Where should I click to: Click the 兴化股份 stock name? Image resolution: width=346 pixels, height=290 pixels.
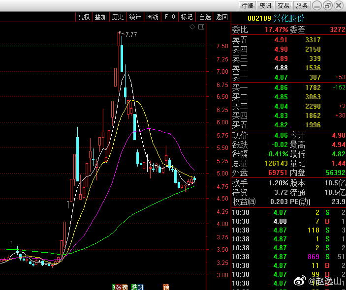[x=288, y=18]
